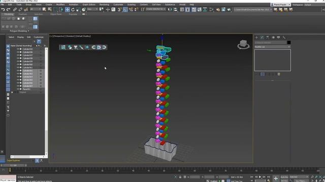Expand the Original layer tree arrow
Screen dimensions: 325x182
pyautogui.click(x=12, y=92)
